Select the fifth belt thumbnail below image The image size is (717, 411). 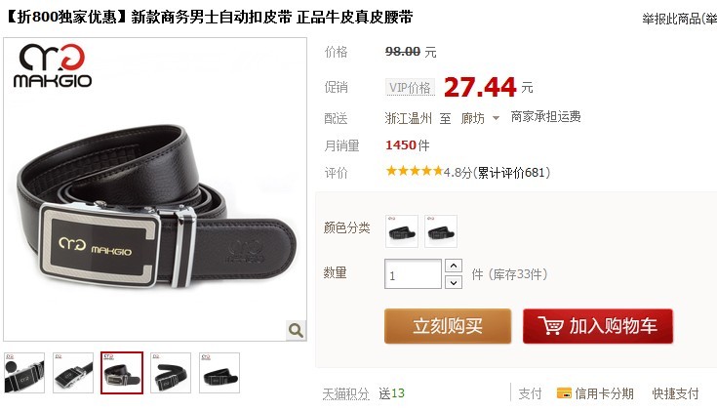click(x=219, y=373)
